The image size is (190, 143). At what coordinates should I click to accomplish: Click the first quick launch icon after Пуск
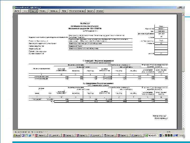point(23,136)
